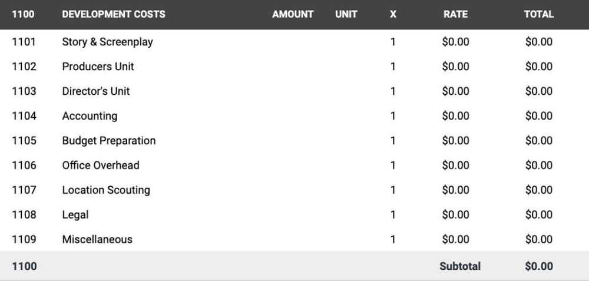Select the Rate field for Legal
Screen dimensions: 589x281
pos(455,215)
